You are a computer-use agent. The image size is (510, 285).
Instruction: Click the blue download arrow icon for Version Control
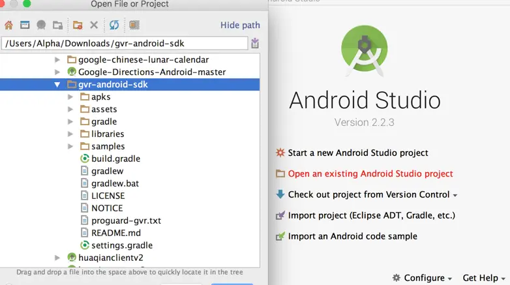[280, 194]
